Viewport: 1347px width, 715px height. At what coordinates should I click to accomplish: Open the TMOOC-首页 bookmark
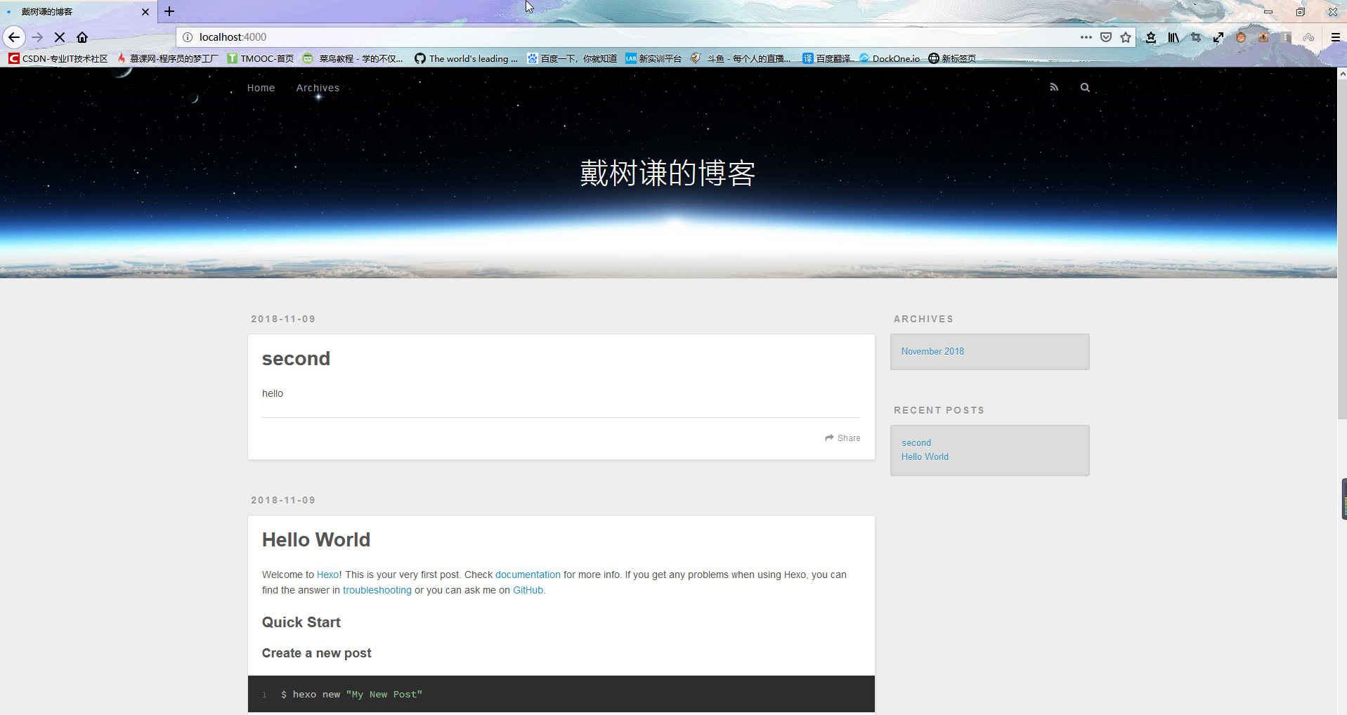coord(261,58)
